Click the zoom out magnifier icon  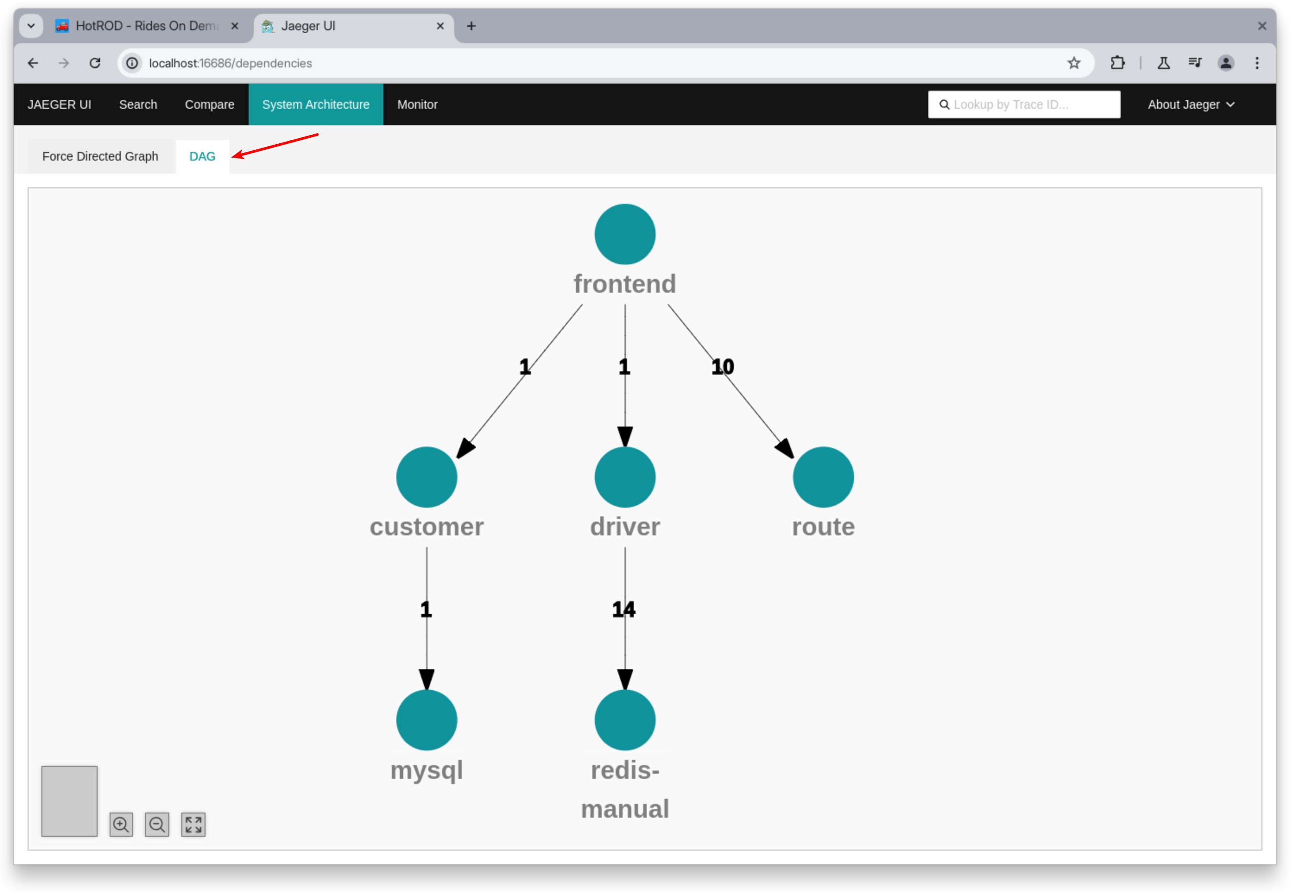click(x=157, y=824)
